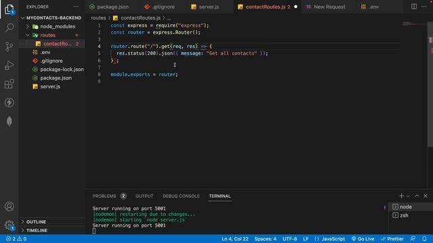
Task: Open the new terminal launch profile dropdown
Action: (408, 196)
